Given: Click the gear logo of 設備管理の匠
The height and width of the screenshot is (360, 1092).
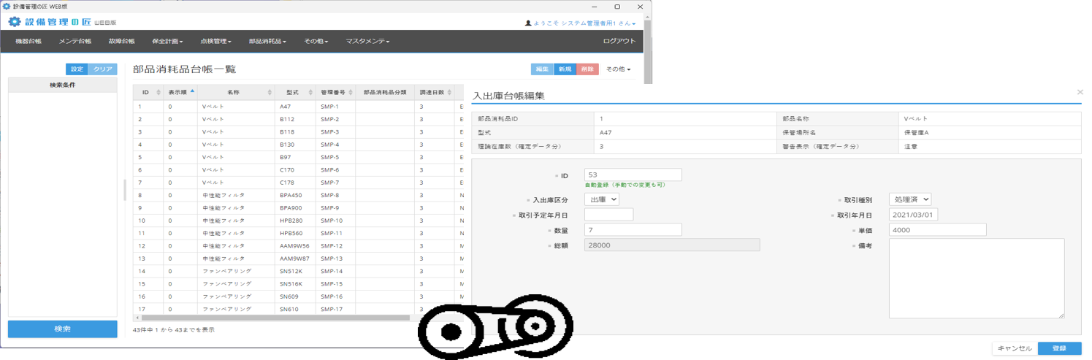Looking at the screenshot, I should pyautogui.click(x=15, y=22).
